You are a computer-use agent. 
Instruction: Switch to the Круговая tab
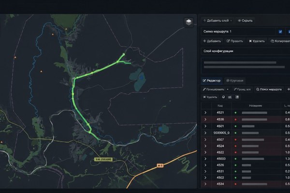[x=235, y=81]
